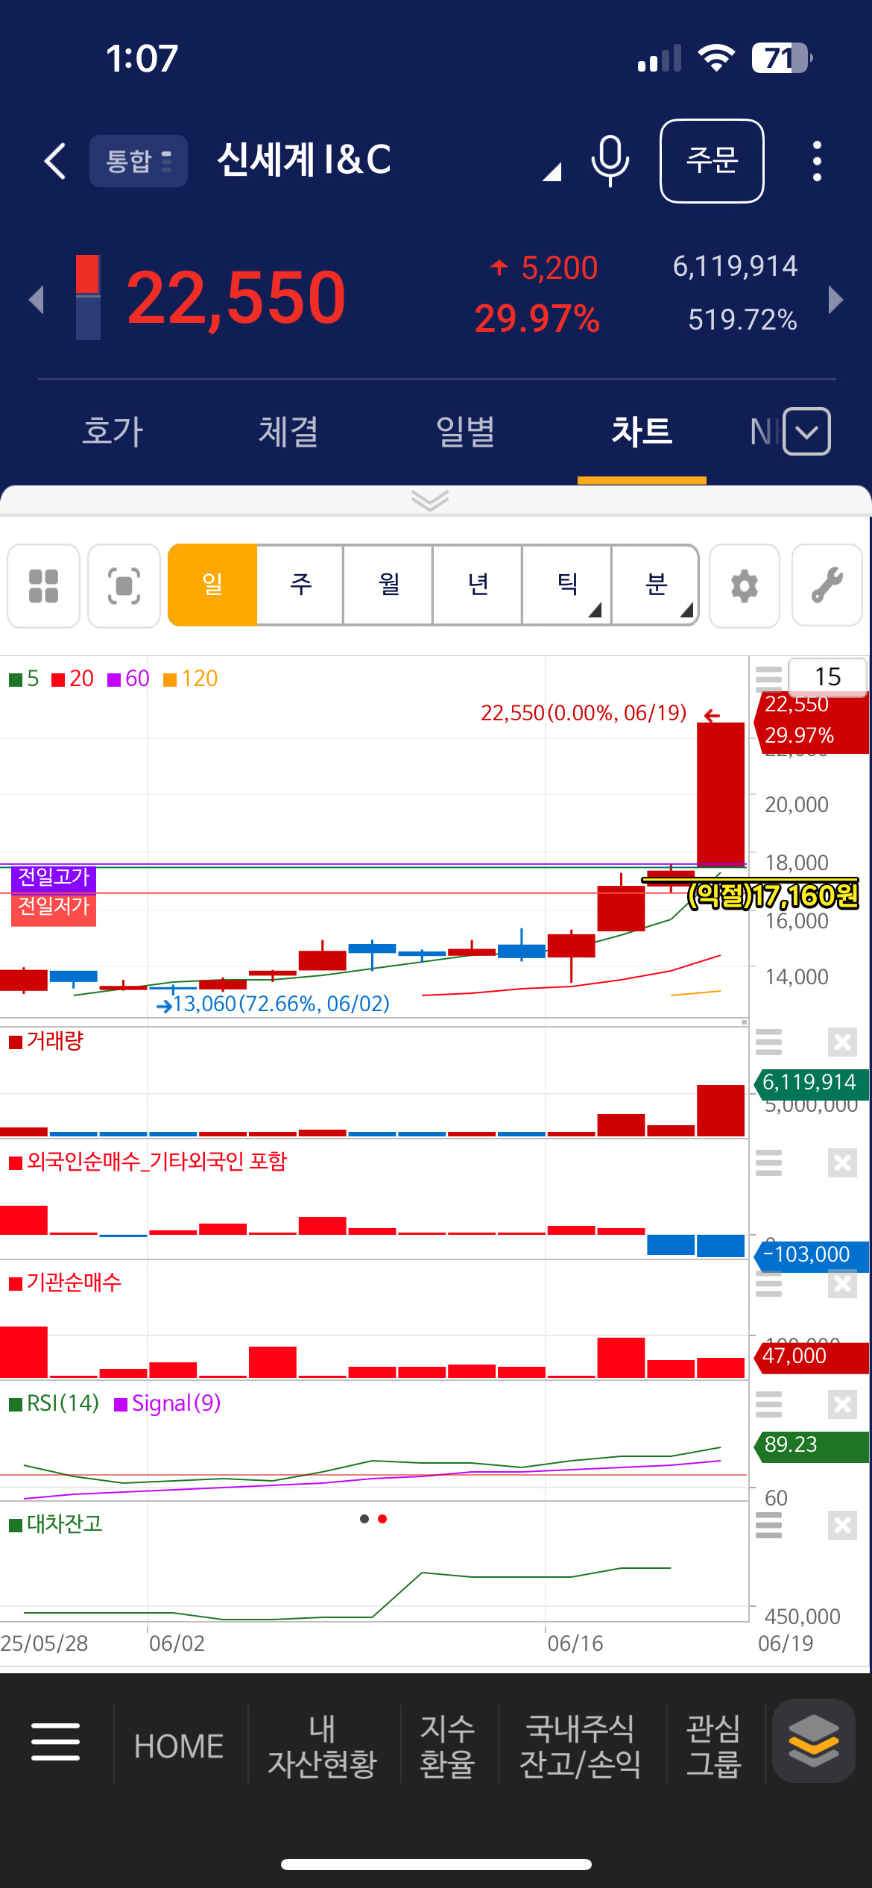
Task: Go to previous stock arrow
Action: pos(36,299)
